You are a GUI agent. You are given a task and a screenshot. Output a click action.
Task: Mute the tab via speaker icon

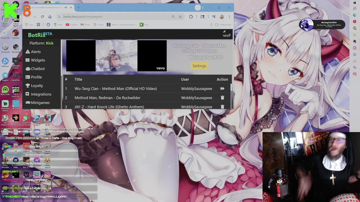tap(66, 8)
